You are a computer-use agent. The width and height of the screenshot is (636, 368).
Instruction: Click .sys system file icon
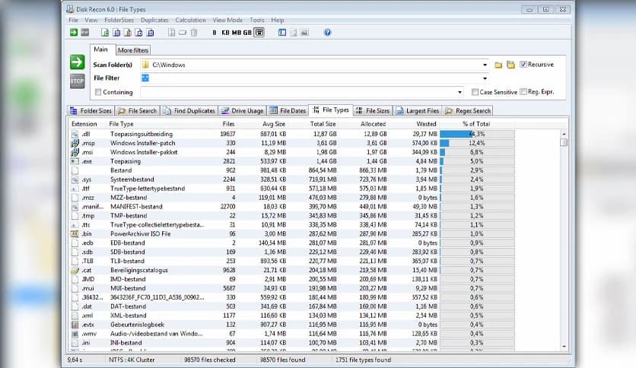pos(75,179)
